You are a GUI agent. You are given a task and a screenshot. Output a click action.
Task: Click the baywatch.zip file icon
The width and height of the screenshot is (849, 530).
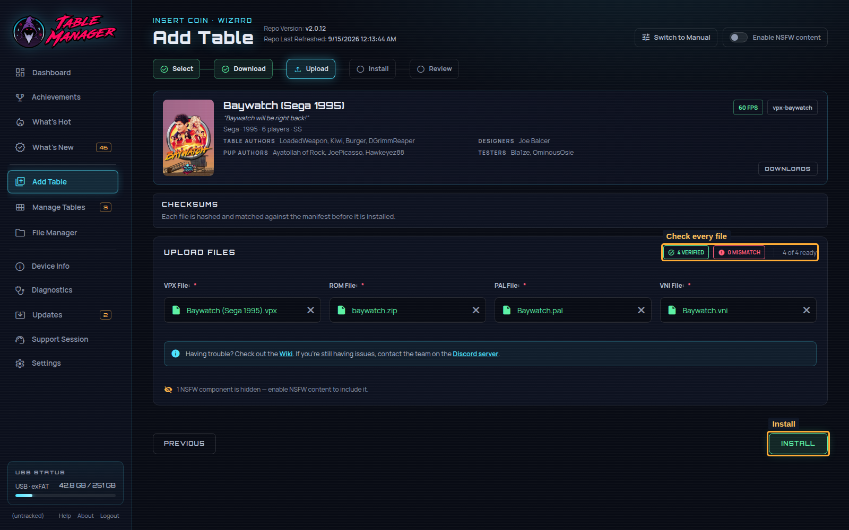342,310
